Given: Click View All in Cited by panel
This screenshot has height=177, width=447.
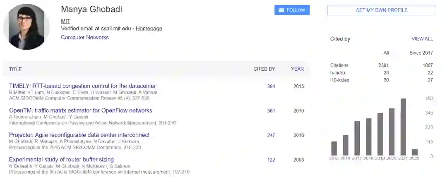Looking at the screenshot, I should click(422, 39).
